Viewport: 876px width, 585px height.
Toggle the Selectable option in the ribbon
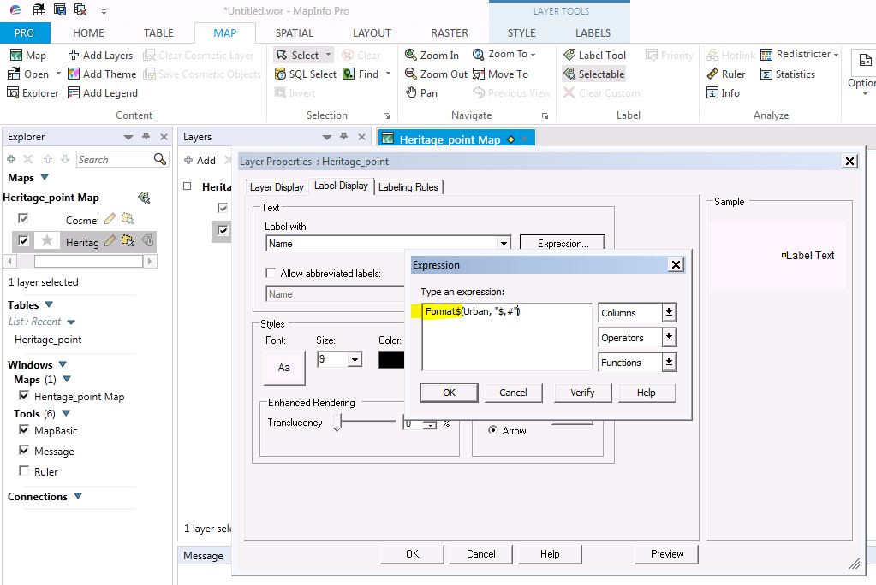click(594, 74)
